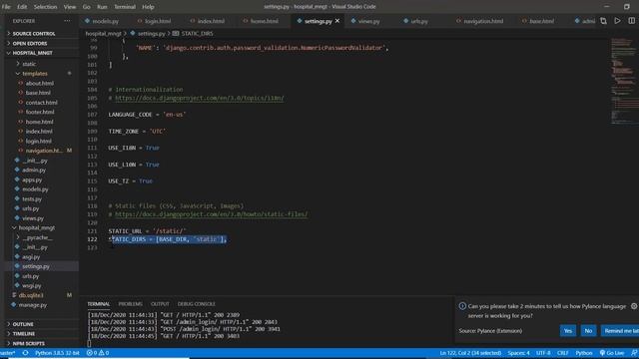This screenshot has width=639, height=359.
Task: Click Remind me later on Pylance notification
Action: (x=620, y=331)
